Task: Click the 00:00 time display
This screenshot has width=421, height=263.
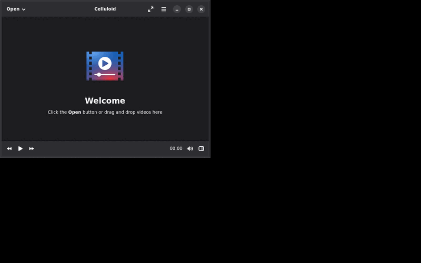Action: [x=176, y=148]
